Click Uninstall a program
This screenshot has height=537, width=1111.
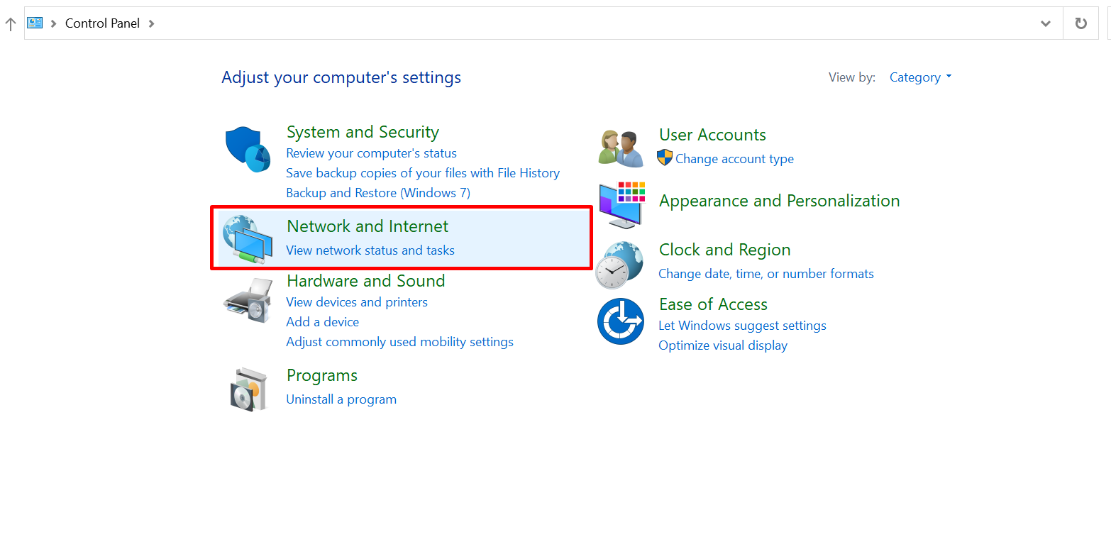tap(341, 399)
